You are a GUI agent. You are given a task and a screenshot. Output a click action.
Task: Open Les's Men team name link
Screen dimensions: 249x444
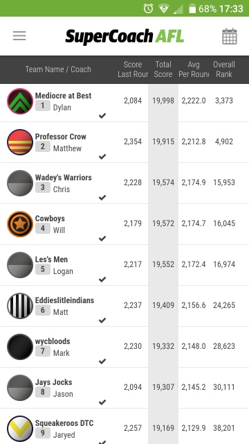(x=51, y=259)
